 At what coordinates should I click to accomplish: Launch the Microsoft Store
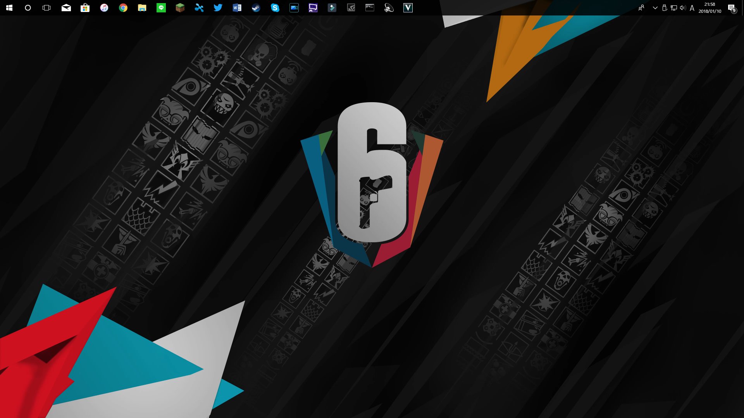85,8
